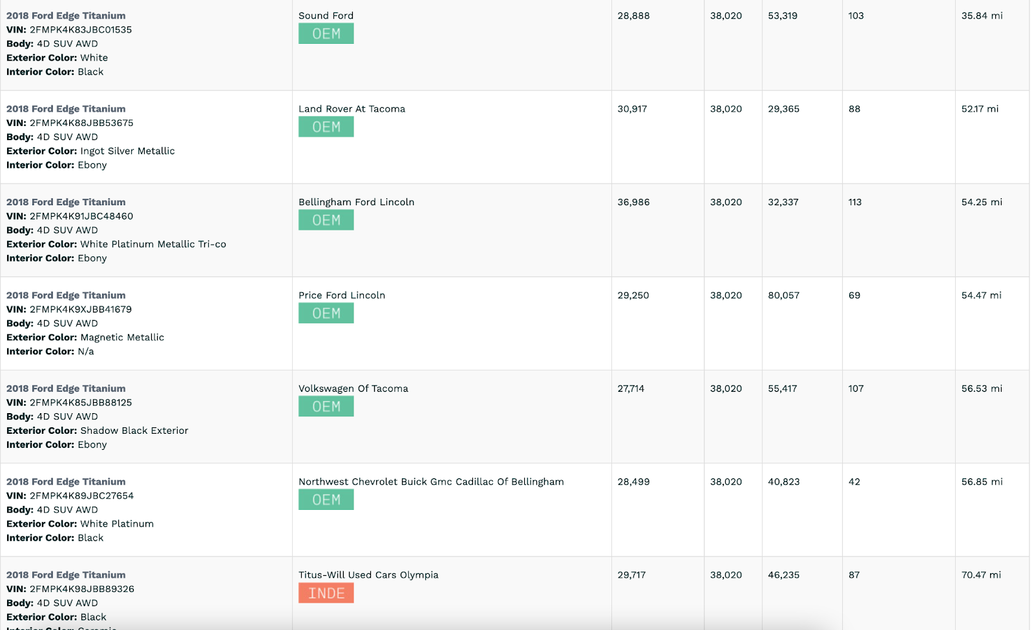Click OEM badge under Northwest Chevrolet dealer
This screenshot has height=630, width=1034.
(x=326, y=500)
